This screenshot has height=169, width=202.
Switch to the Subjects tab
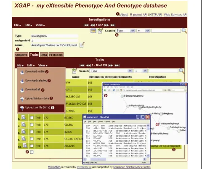coord(21,55)
